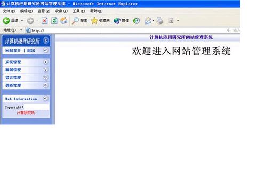Collapse the Web Information panel

point(45,98)
